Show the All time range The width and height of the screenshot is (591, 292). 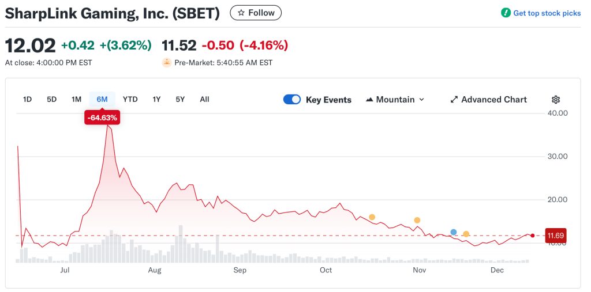[x=204, y=99]
